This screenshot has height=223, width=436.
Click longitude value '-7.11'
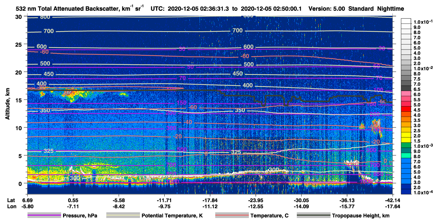click(x=73, y=206)
